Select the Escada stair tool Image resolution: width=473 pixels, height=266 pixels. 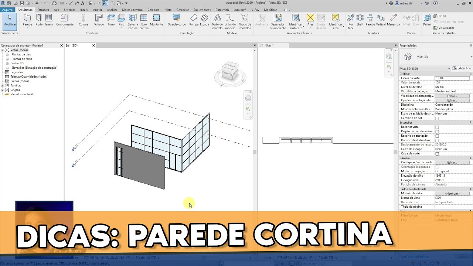[204, 20]
